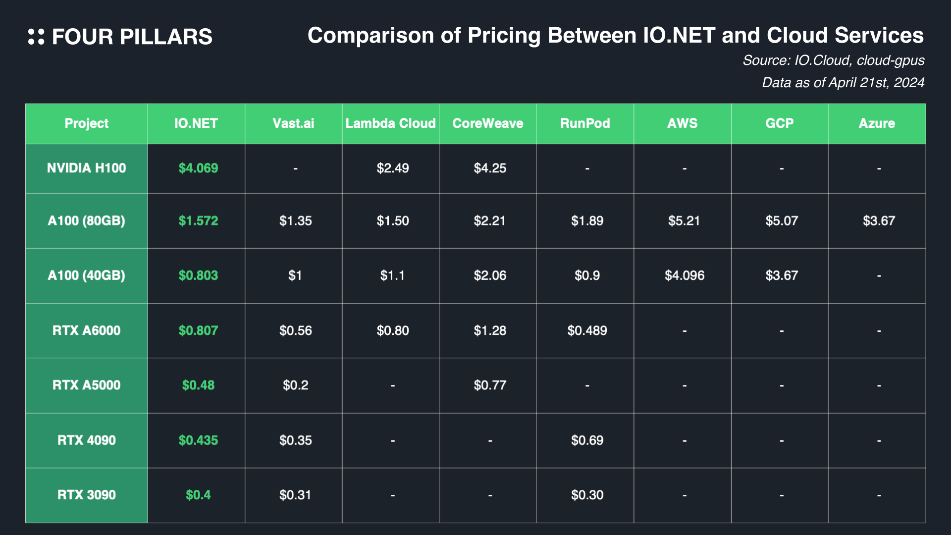
Task: Select the Project column header
Action: pos(87,123)
